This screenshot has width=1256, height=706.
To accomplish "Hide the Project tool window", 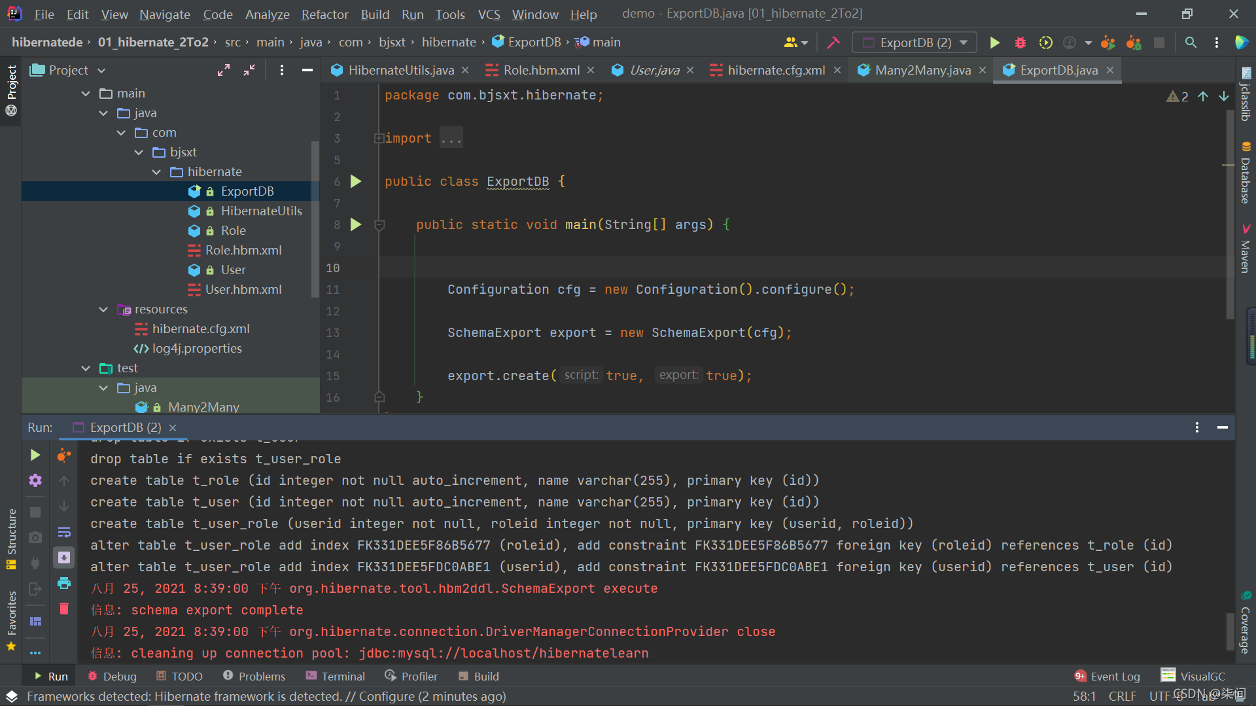I will pos(307,70).
